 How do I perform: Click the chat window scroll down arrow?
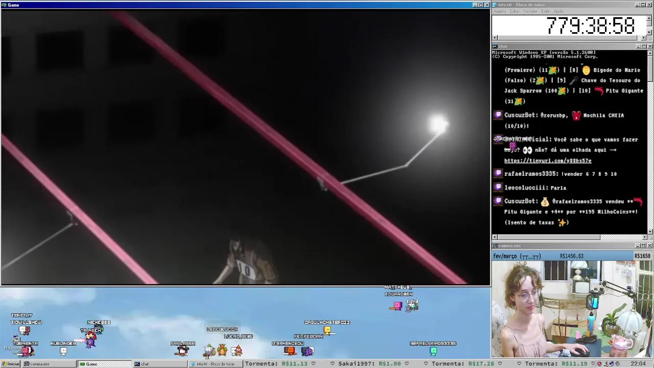[x=649, y=232]
